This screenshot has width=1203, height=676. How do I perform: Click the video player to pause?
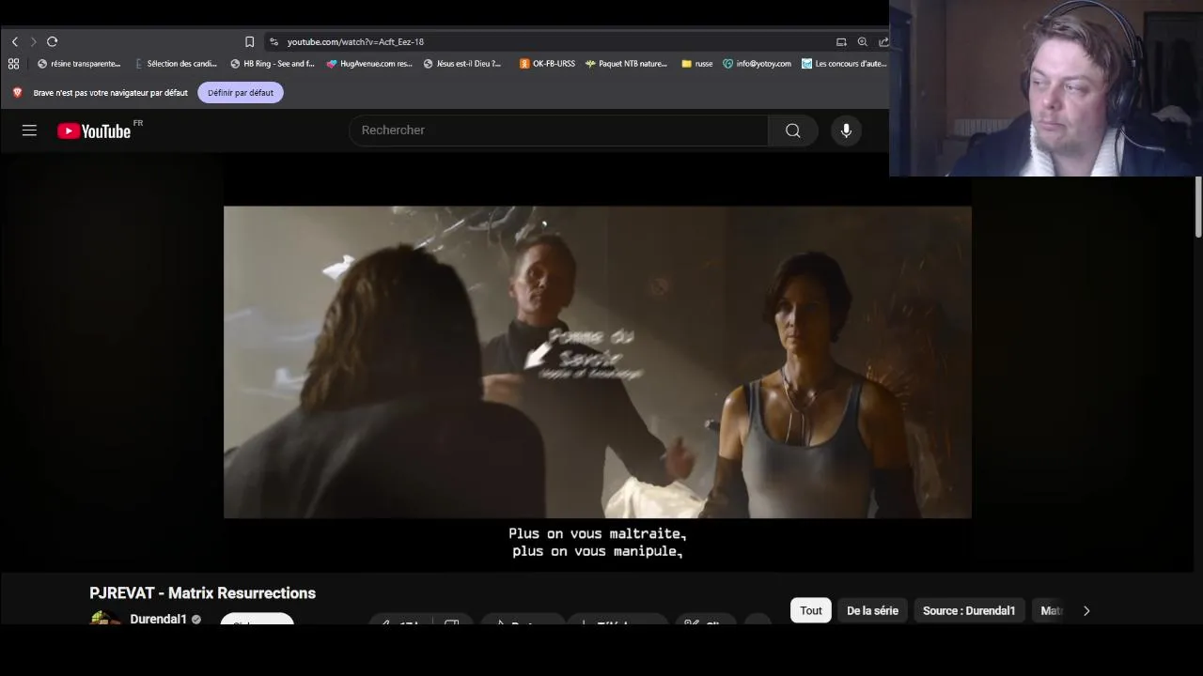(x=598, y=361)
